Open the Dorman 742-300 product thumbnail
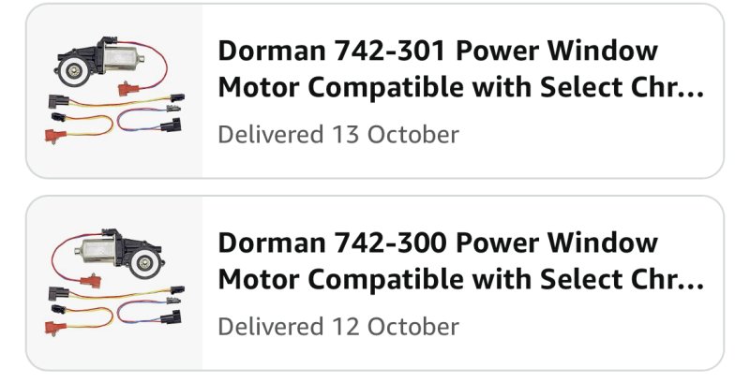Viewport: 750px width, 383px height. pos(114,283)
